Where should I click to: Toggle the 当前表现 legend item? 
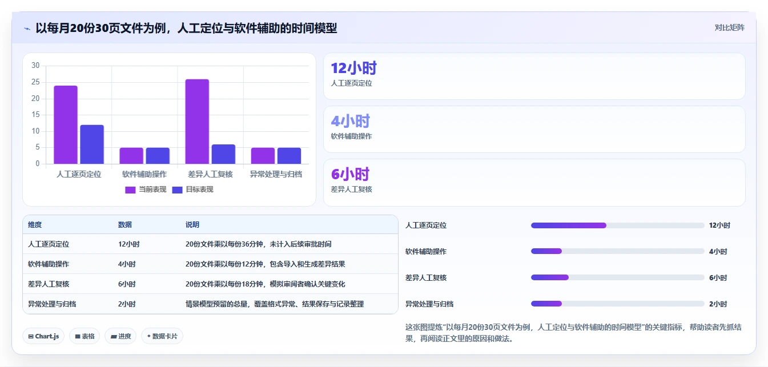[x=146, y=189]
